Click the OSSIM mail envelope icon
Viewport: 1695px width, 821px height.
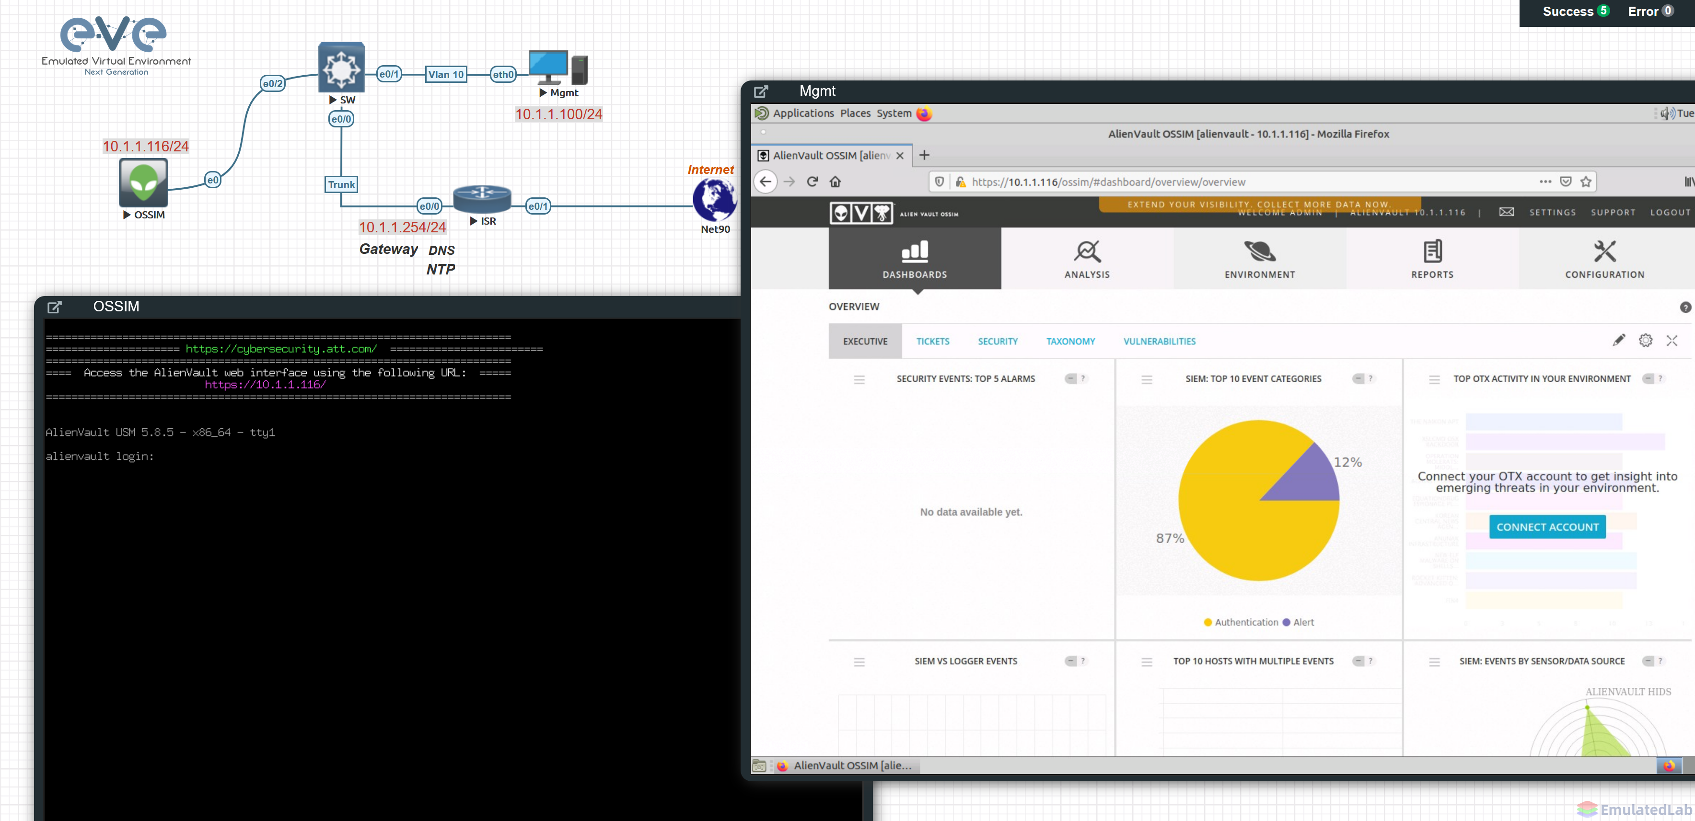(1506, 212)
